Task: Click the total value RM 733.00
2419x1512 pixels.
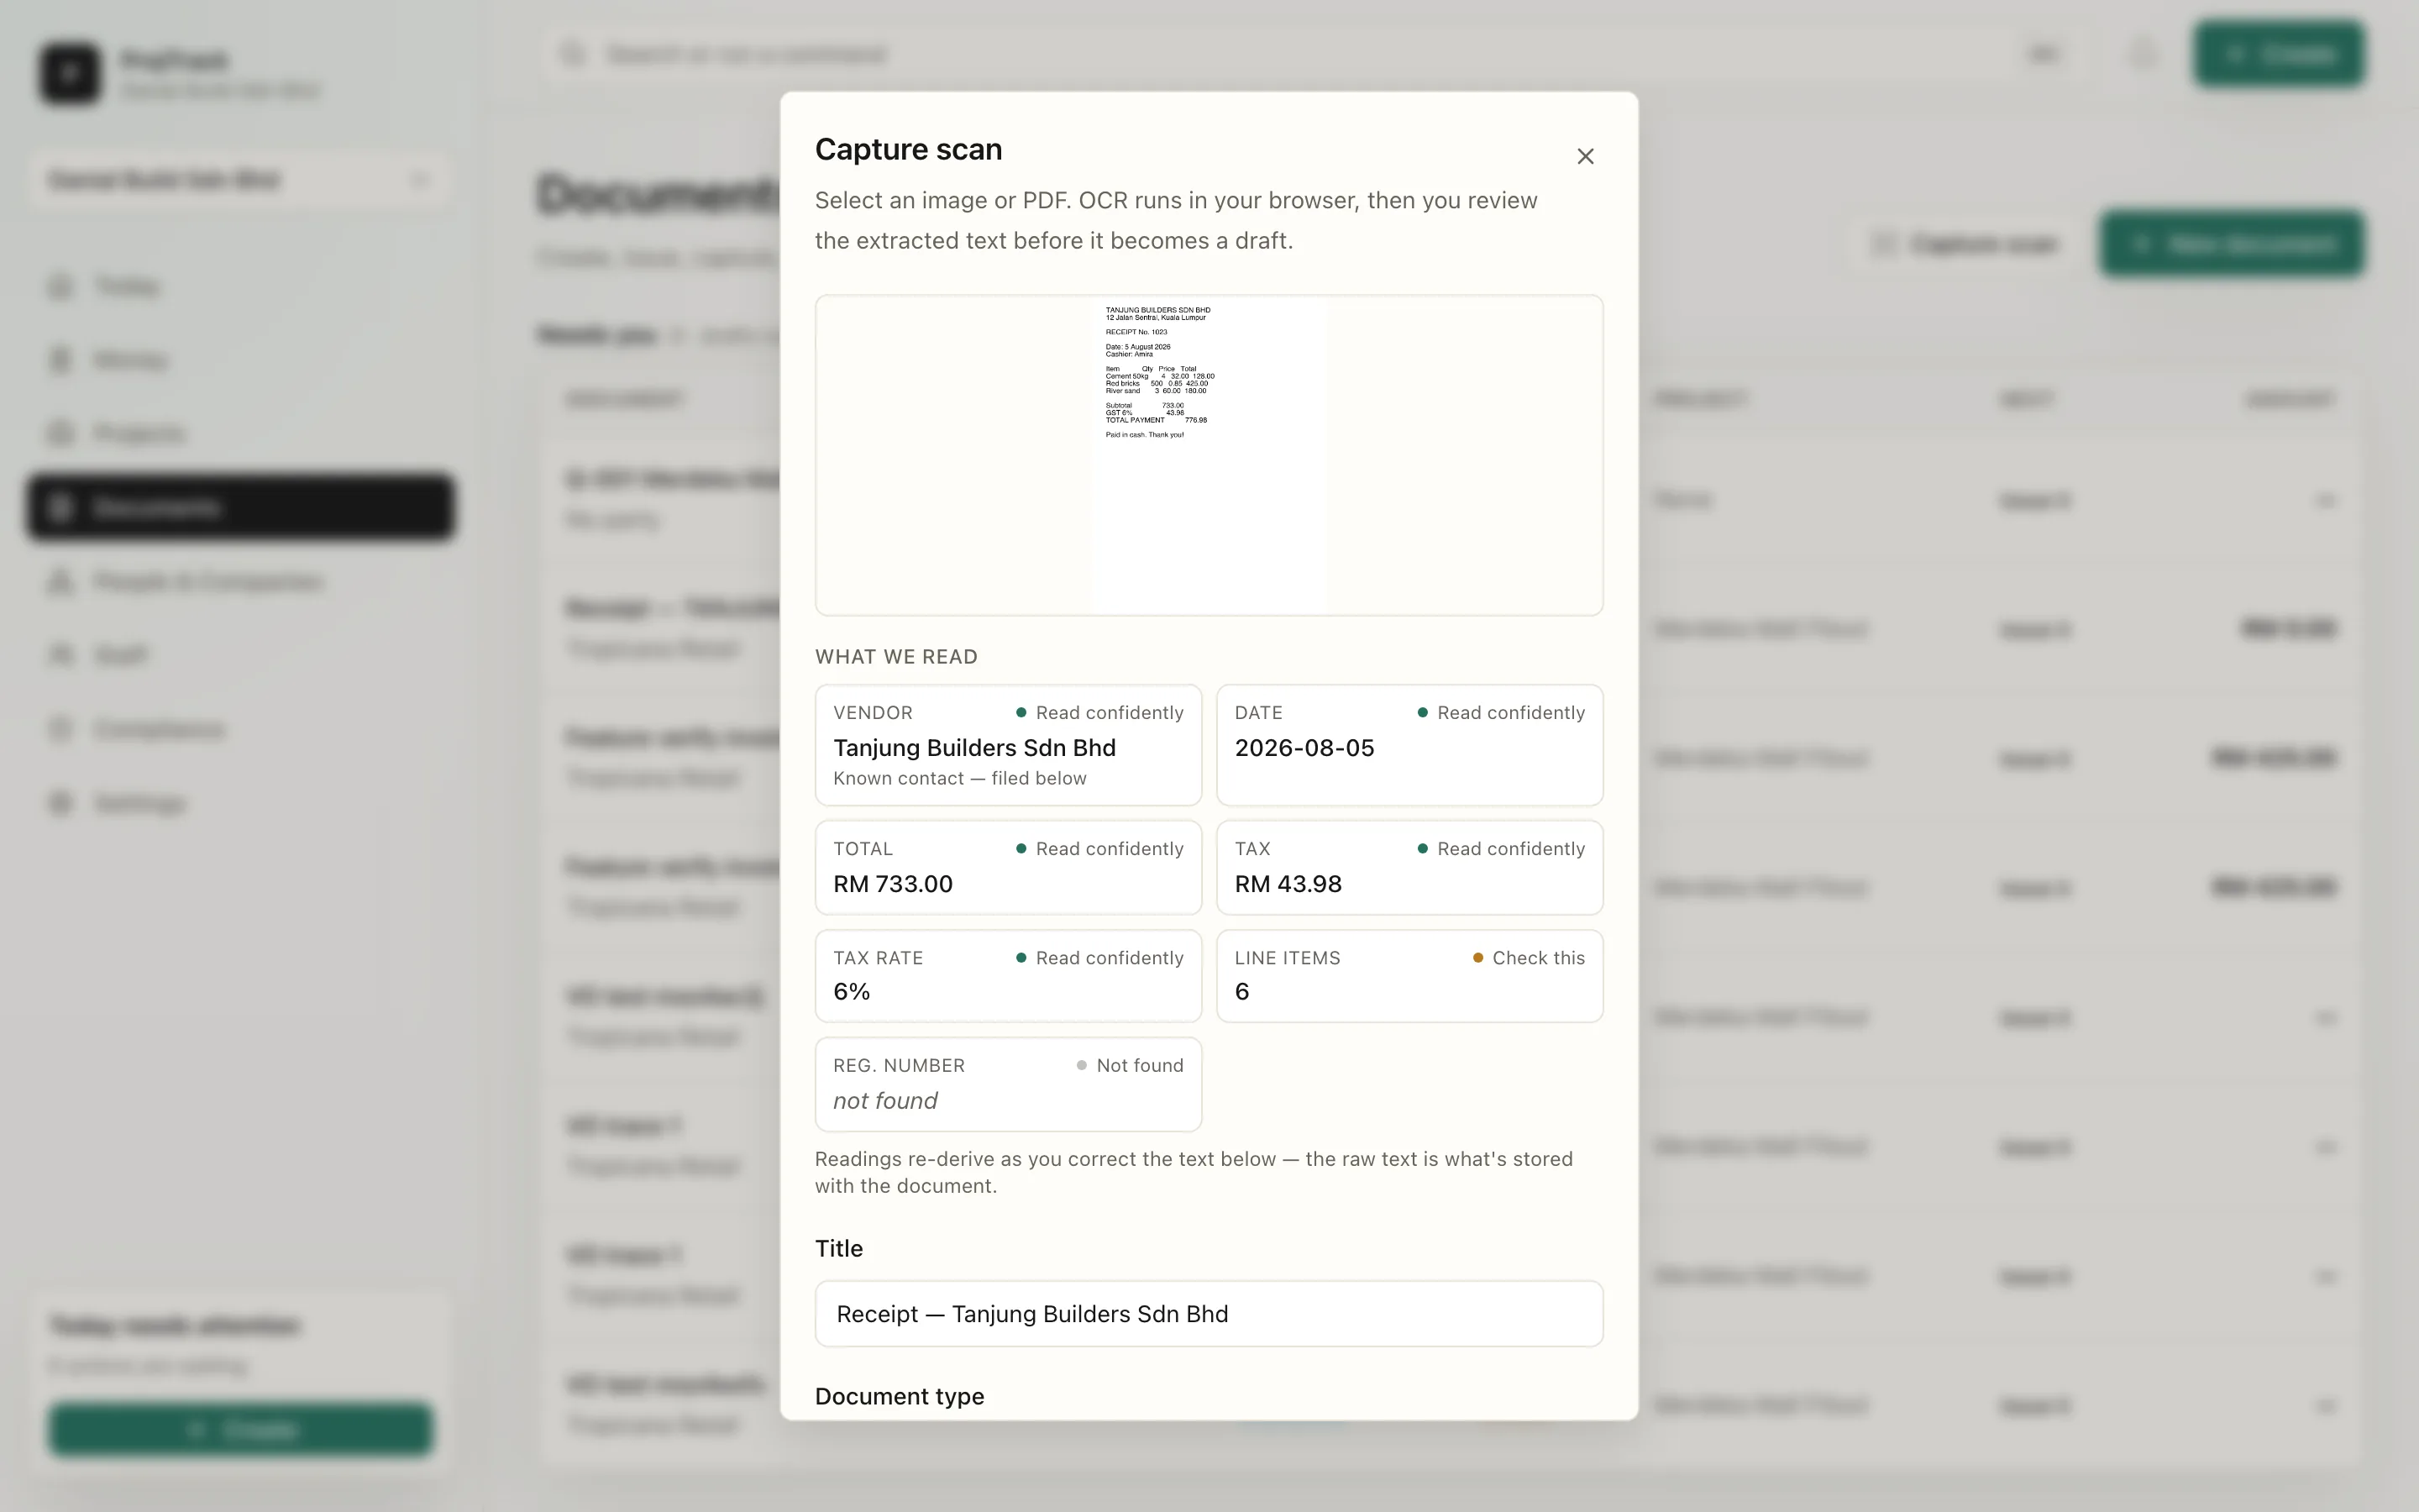Action: 893,884
